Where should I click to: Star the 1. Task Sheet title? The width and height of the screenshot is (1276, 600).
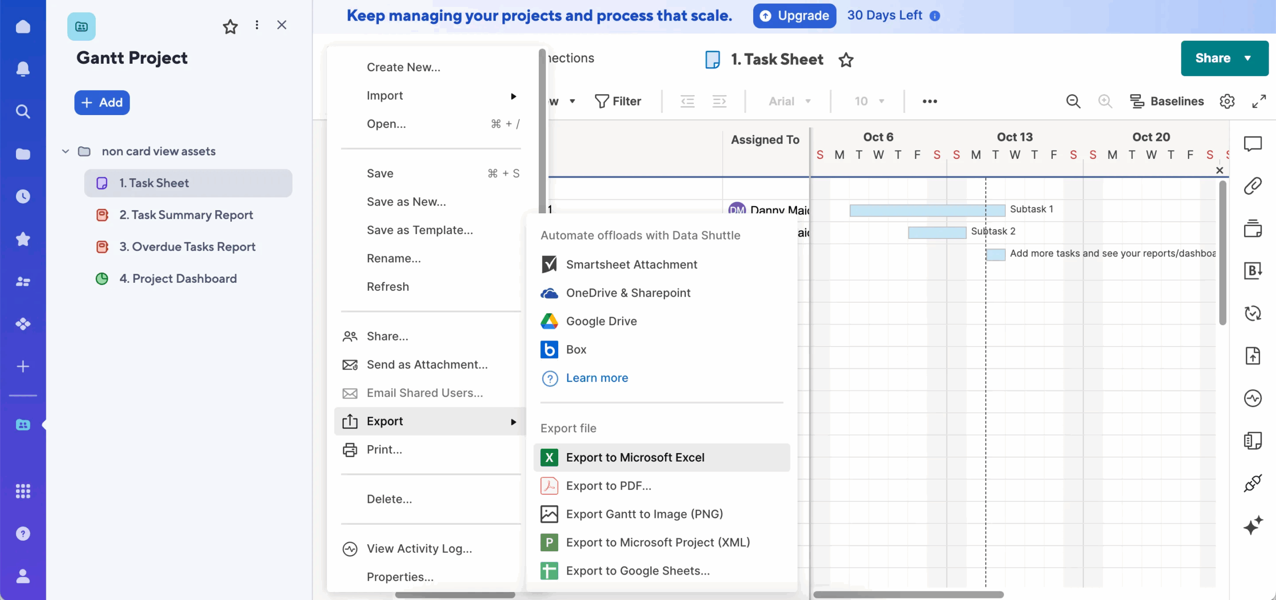[846, 60]
